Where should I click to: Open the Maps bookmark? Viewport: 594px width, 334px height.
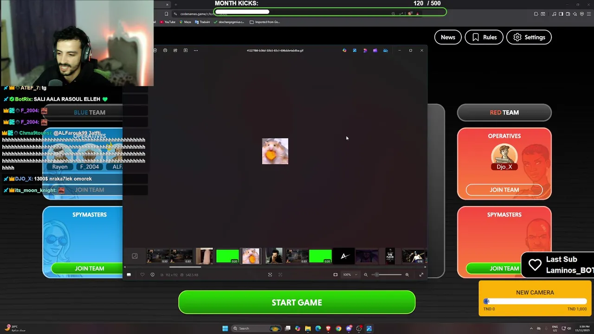[185, 22]
